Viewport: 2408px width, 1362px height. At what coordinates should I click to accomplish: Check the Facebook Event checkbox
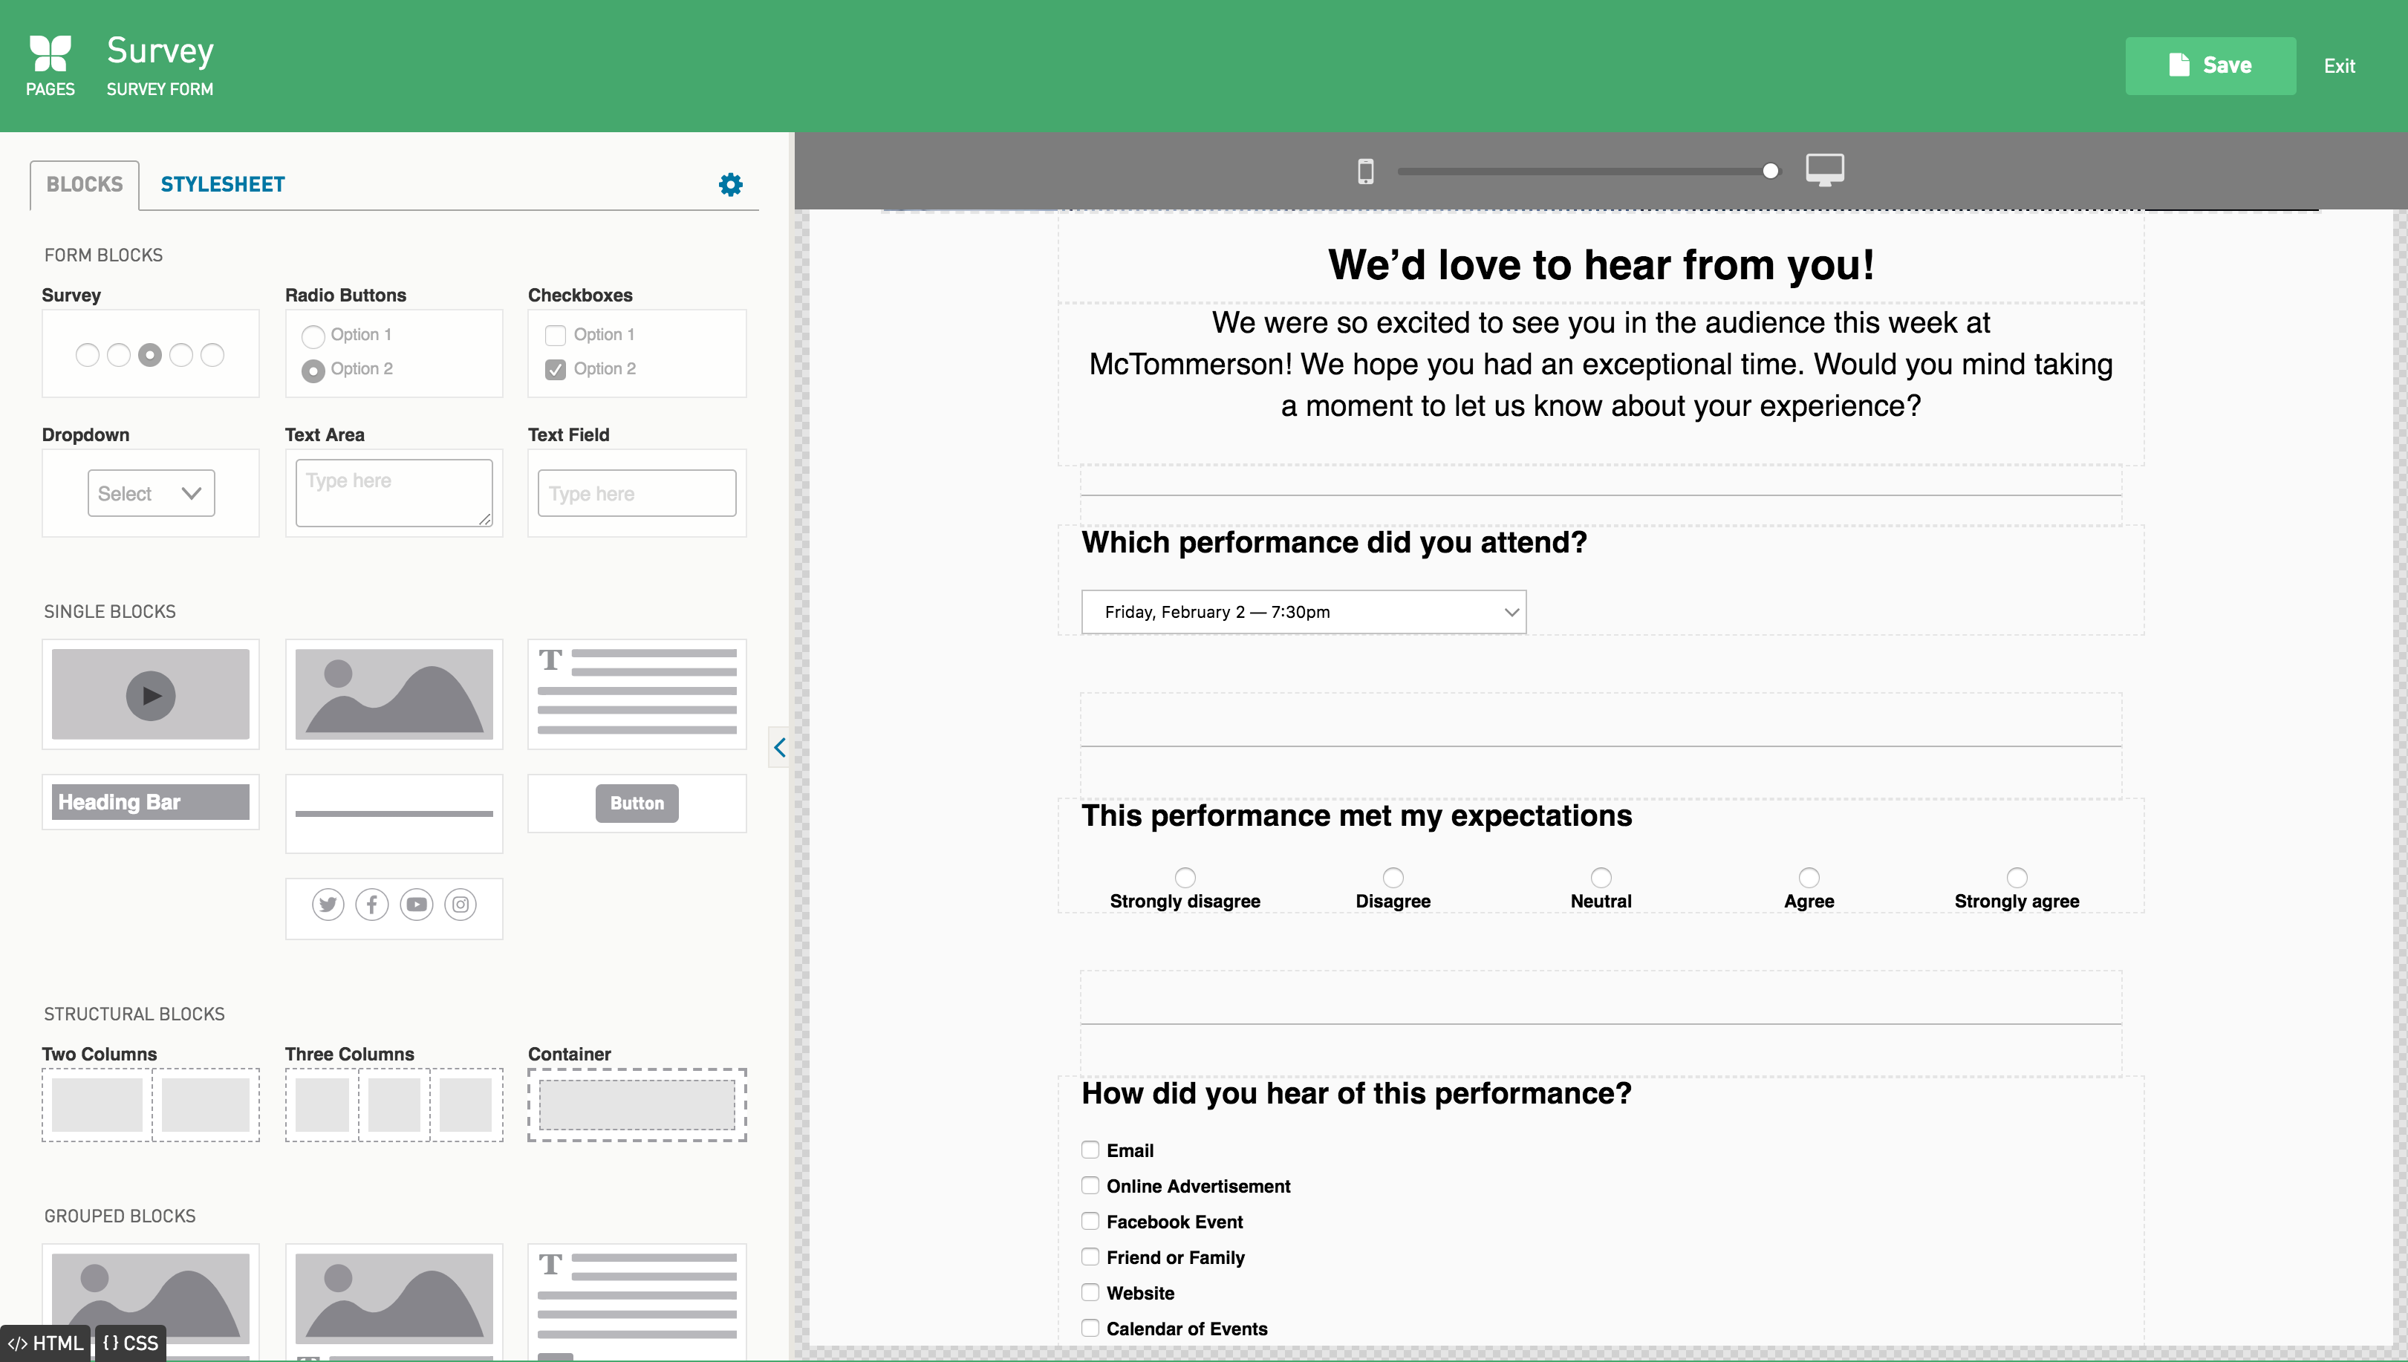coord(1090,1221)
